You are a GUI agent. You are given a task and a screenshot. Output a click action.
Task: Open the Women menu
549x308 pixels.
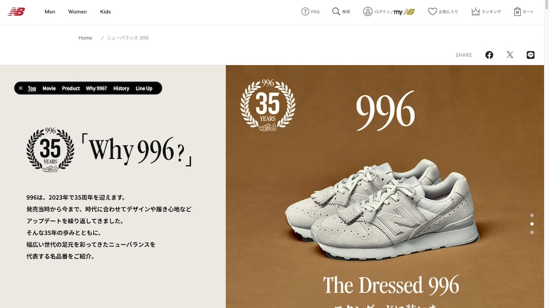(x=77, y=12)
